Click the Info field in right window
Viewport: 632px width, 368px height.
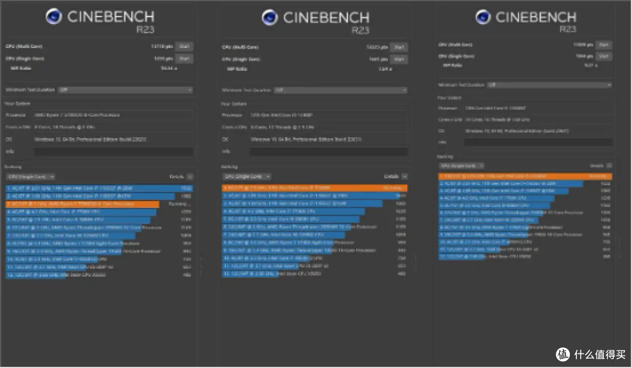[x=538, y=142]
